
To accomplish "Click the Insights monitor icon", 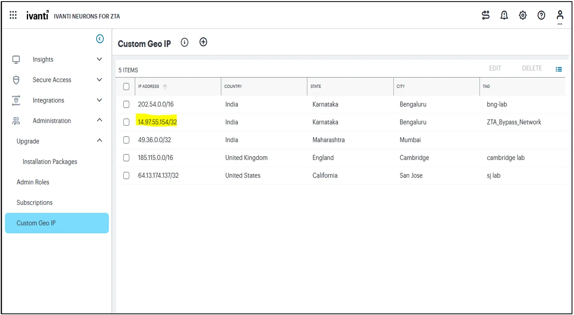I will pyautogui.click(x=16, y=60).
